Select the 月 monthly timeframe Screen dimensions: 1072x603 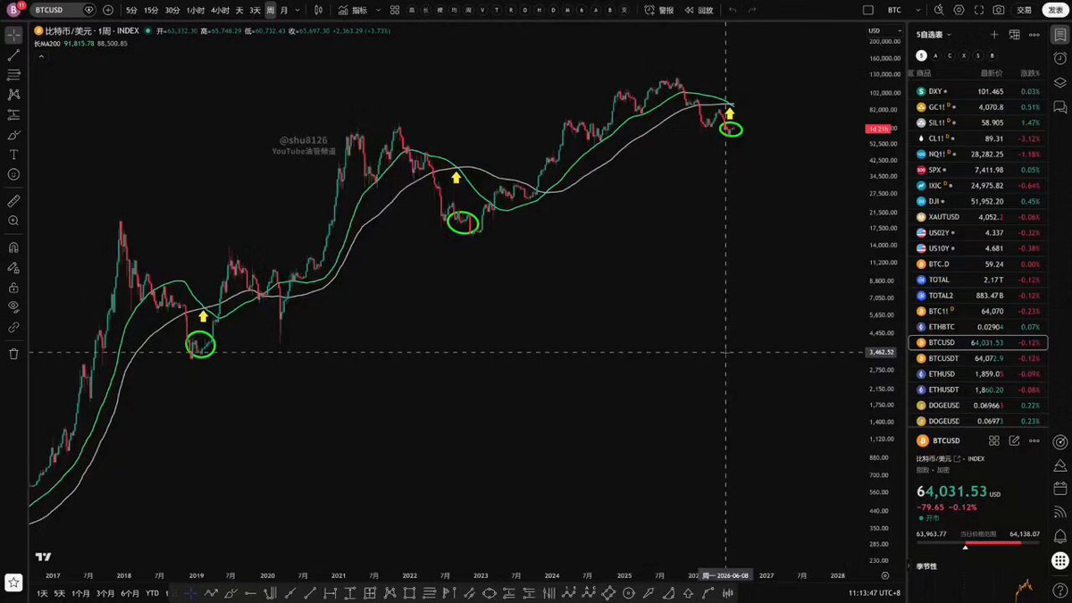click(x=284, y=10)
